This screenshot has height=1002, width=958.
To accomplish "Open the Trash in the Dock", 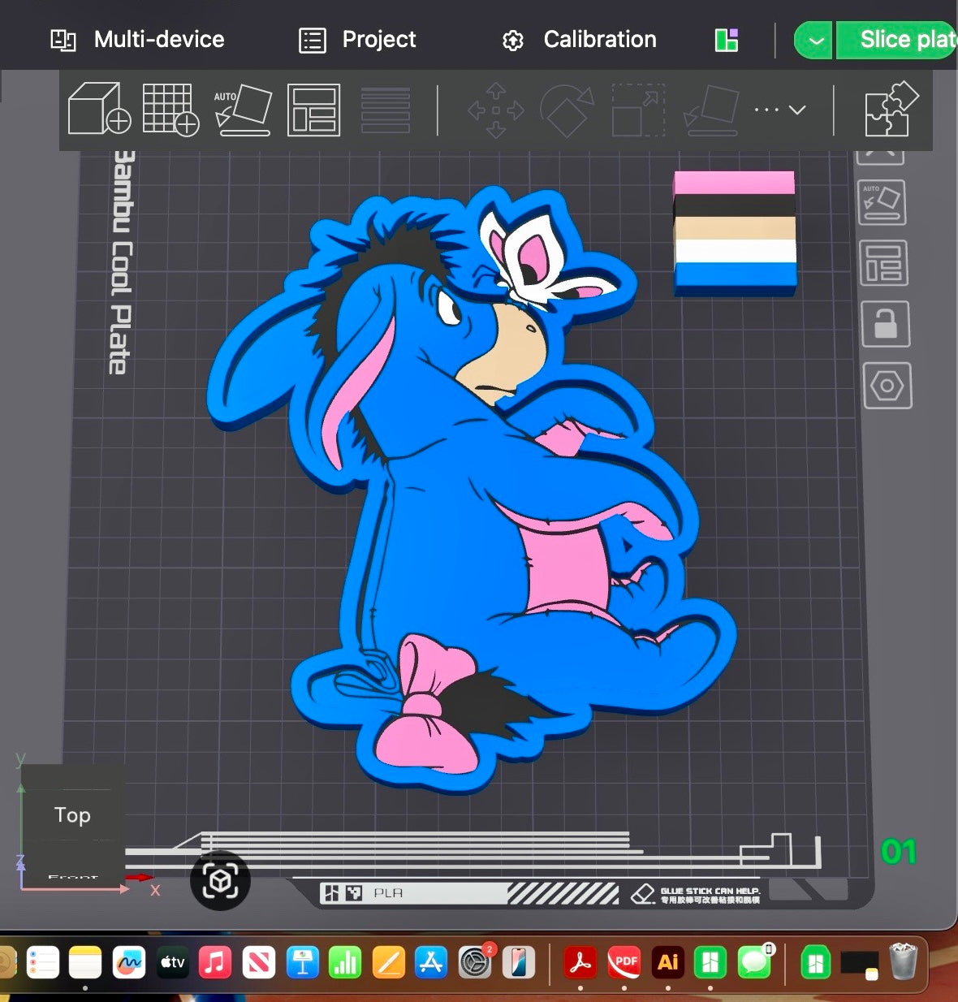I will pyautogui.click(x=903, y=961).
